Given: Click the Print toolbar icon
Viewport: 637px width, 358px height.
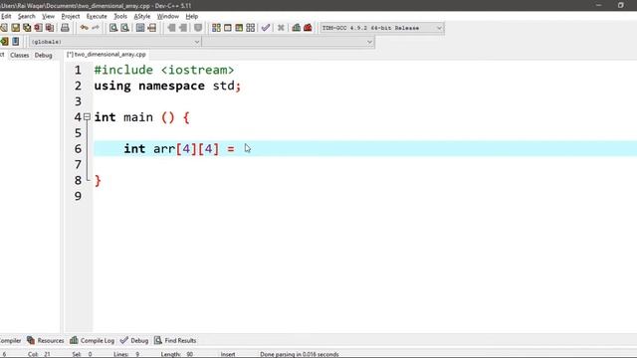Looking at the screenshot, I should 65,28.
